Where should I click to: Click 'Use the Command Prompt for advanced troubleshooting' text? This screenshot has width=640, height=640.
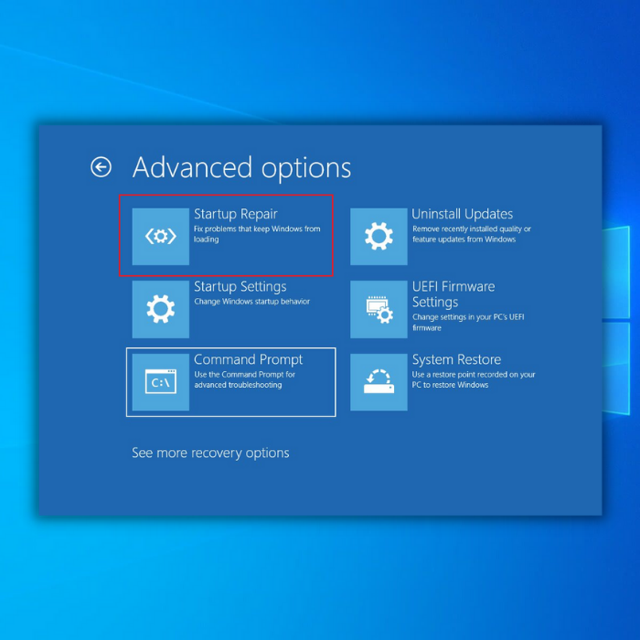click(x=244, y=379)
